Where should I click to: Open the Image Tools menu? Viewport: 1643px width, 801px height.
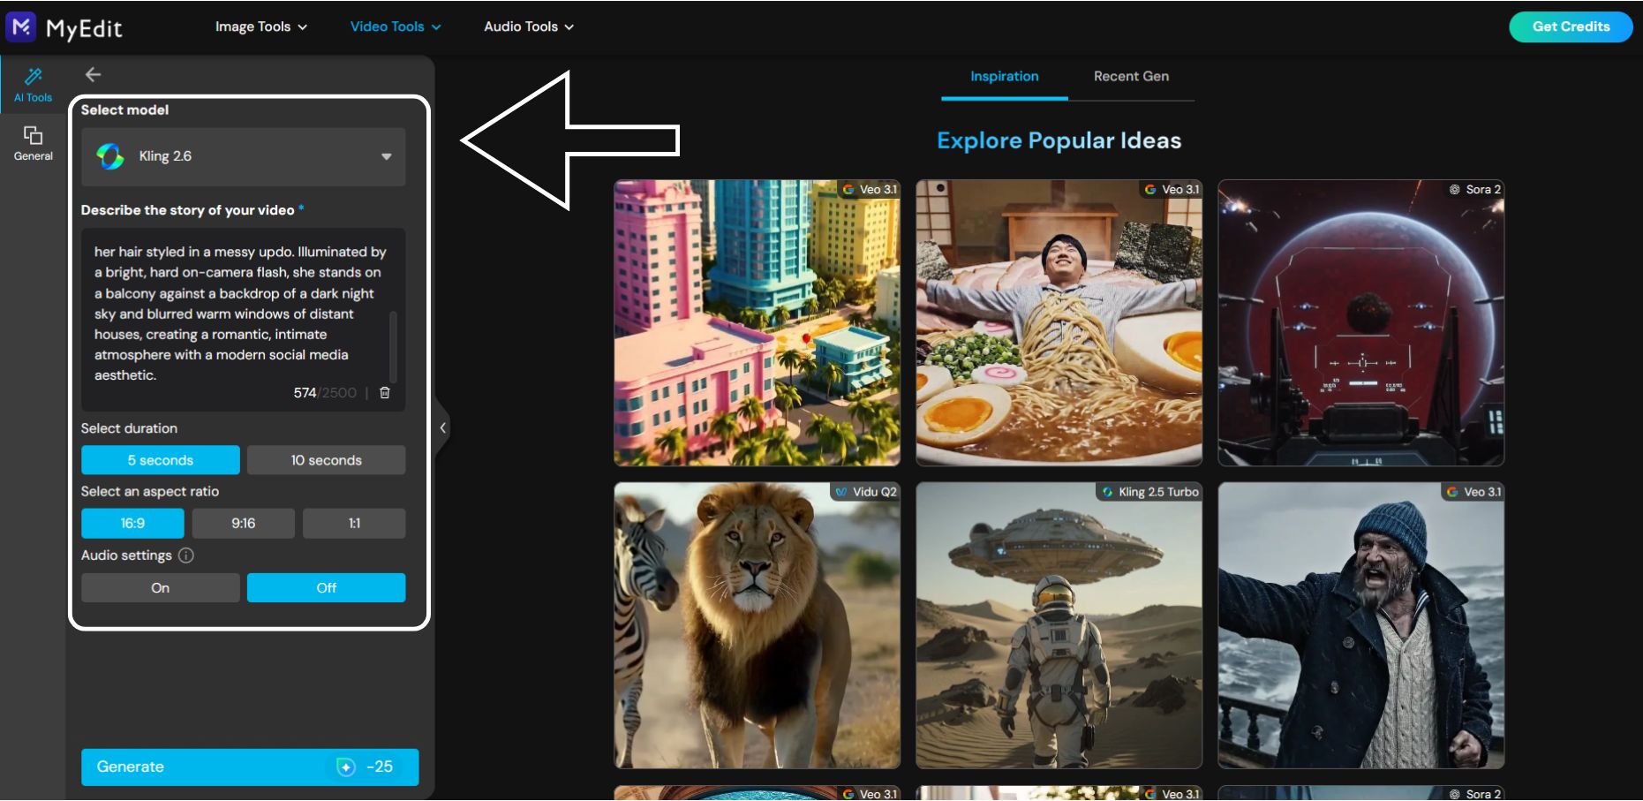point(261,26)
